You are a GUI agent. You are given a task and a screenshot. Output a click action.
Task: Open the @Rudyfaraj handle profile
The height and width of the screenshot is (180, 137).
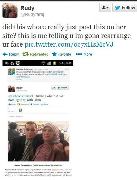[x=32, y=15]
